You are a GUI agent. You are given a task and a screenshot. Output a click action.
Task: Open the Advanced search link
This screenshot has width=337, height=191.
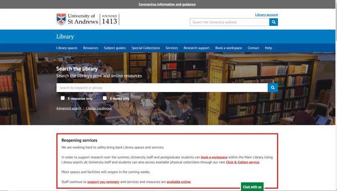(x=69, y=108)
